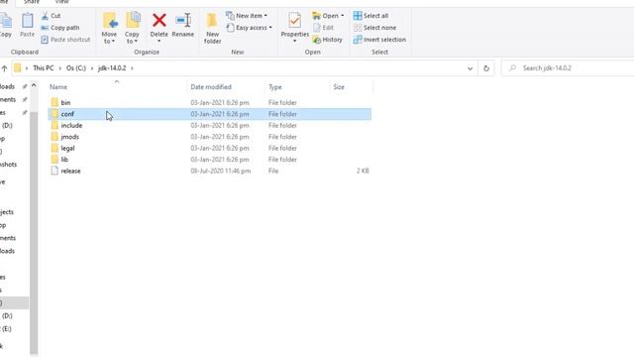Open the New item dropdown
Viewport: 634px width, 357px height.
[247, 16]
